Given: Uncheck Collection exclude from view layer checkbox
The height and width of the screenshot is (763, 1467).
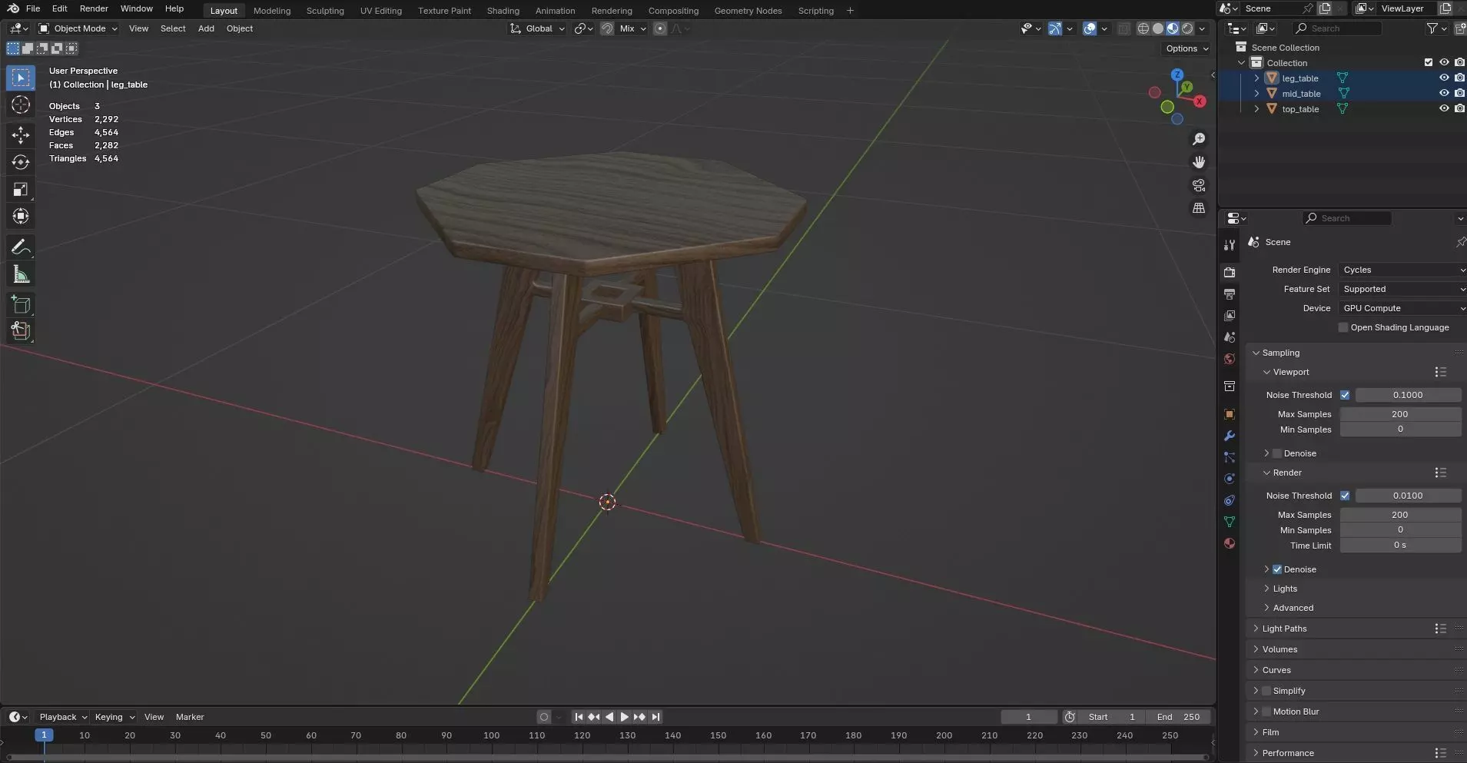Looking at the screenshot, I should coord(1429,62).
